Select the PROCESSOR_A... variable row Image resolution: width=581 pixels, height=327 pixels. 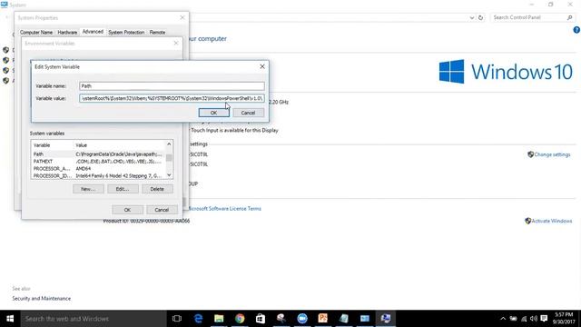click(x=98, y=168)
